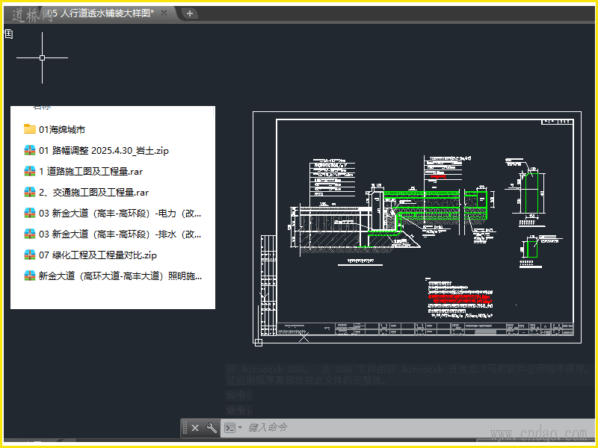Open a new drawing tab with plus button
The image size is (598, 448).
190,13
